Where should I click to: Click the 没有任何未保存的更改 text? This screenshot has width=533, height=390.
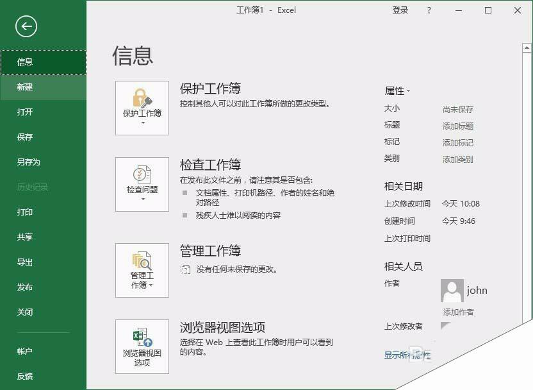[236, 269]
